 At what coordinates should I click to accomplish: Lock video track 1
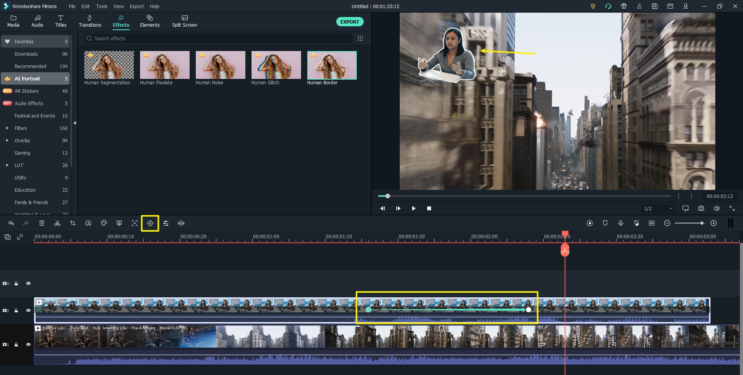16,344
